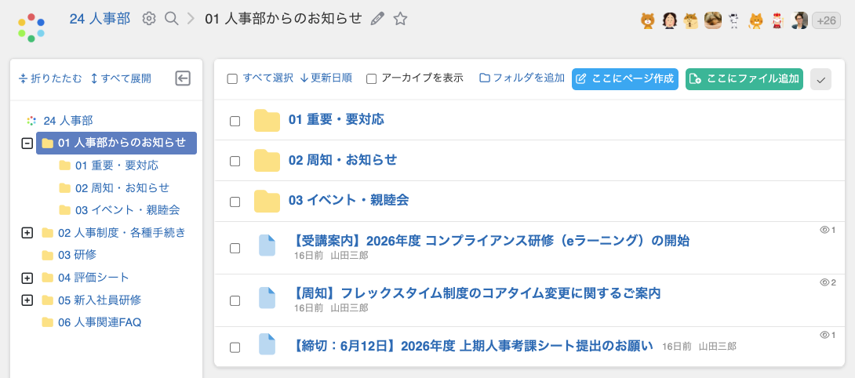The width and height of the screenshot is (855, 378).
Task: Click ここにファイル追加 button
Action: pyautogui.click(x=744, y=79)
